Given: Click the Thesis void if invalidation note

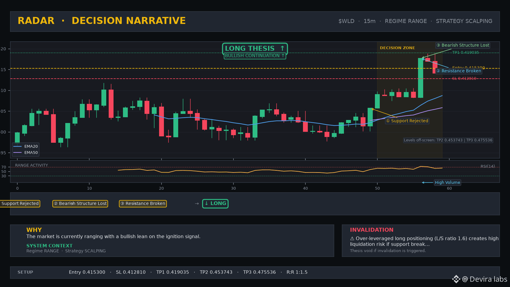Looking at the screenshot, I should [x=388, y=251].
